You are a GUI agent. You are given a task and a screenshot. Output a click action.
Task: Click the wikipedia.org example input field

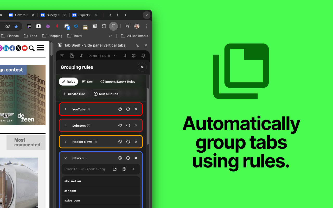86,169
